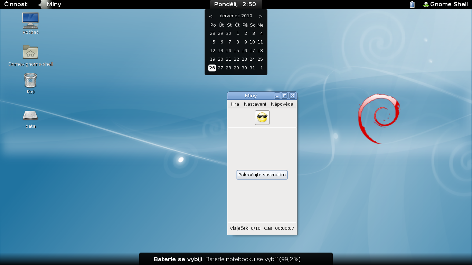The image size is (472, 265).
Task: Open the Činnosti activities overview
Action: [17, 4]
